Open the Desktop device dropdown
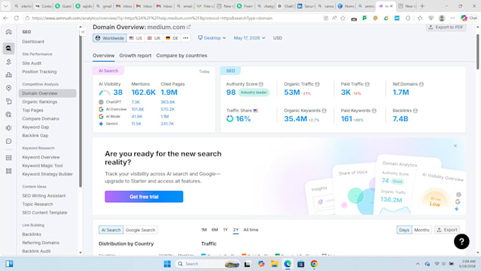The image size is (481, 271). (x=212, y=38)
